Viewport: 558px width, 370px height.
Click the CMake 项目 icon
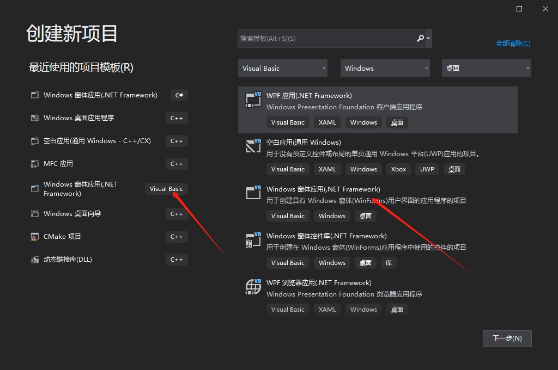35,237
